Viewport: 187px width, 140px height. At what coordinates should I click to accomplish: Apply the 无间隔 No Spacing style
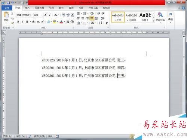pyautogui.click(x=131, y=17)
